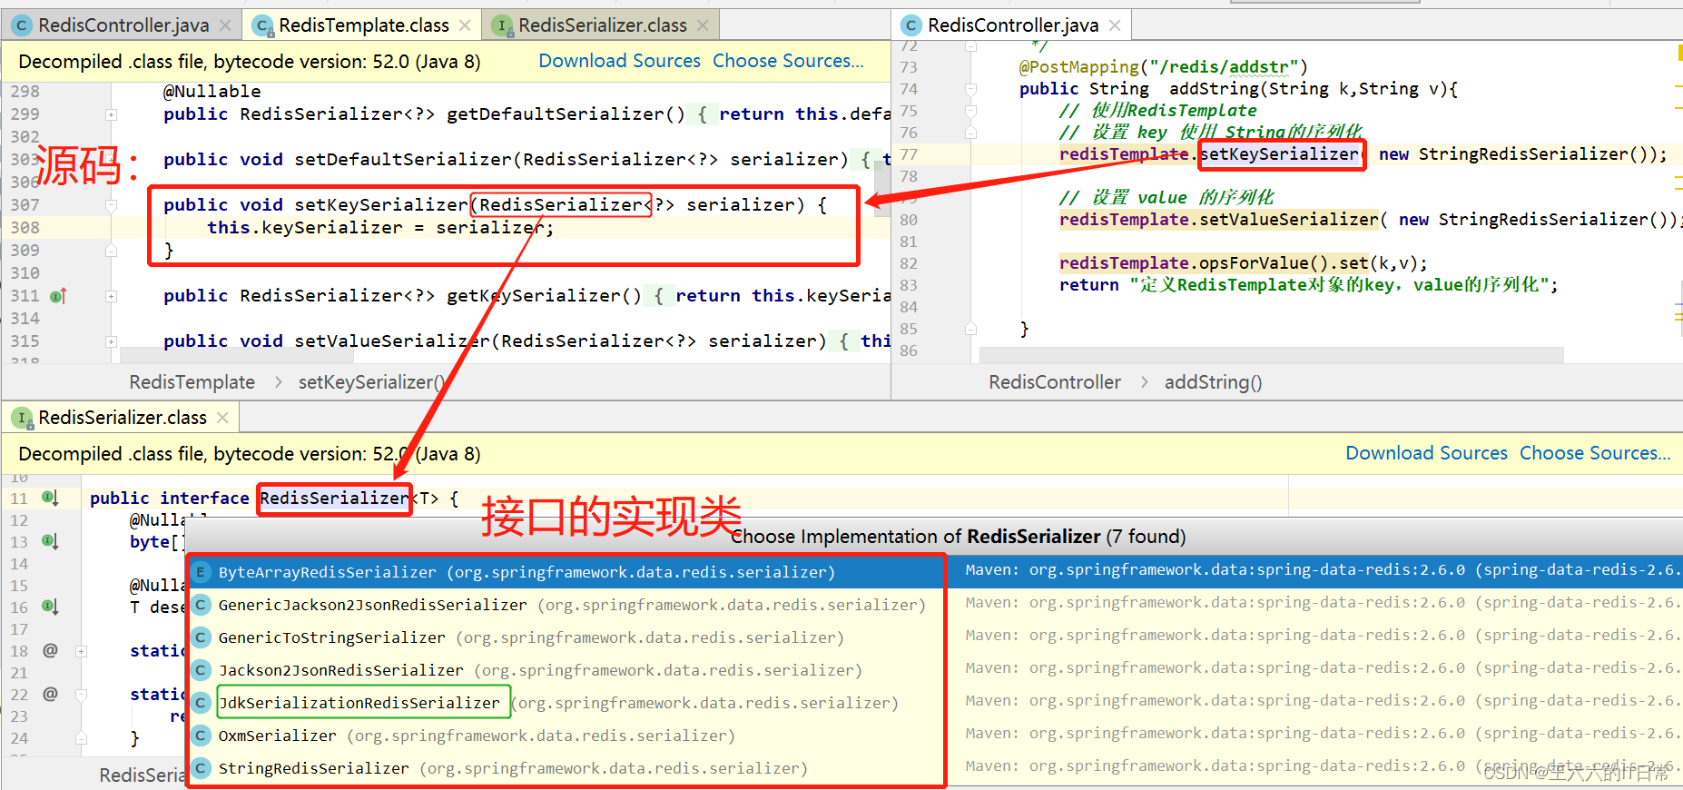Select StringRedisSerializer implementation
This screenshot has height=790, width=1683.
(566, 768)
